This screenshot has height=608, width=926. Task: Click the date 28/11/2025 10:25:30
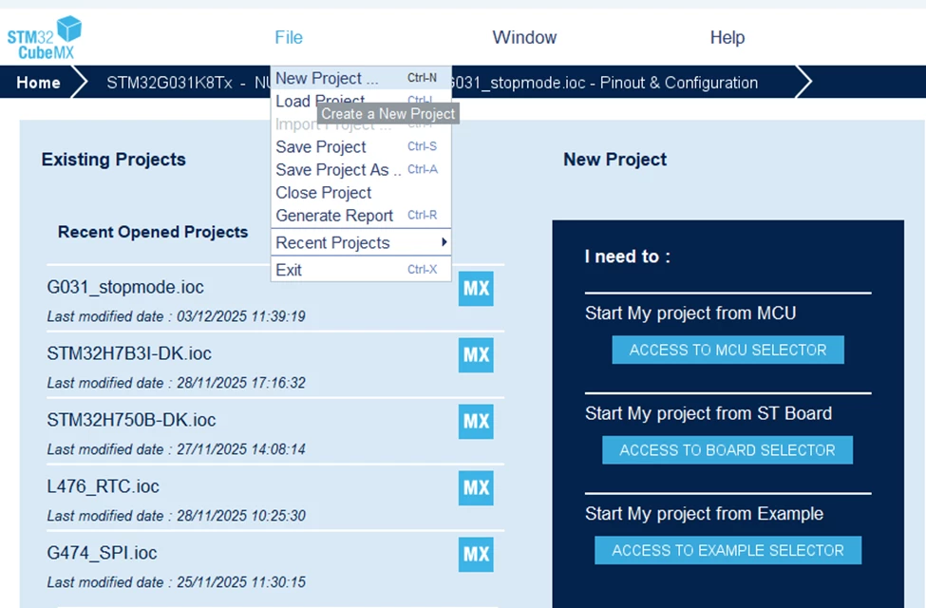point(241,516)
